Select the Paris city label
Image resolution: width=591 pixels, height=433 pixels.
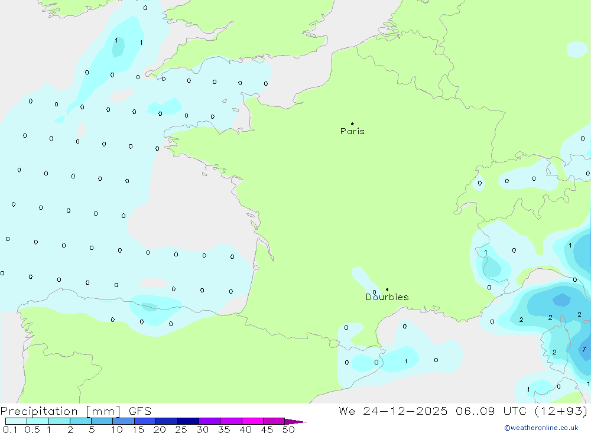pyautogui.click(x=352, y=132)
